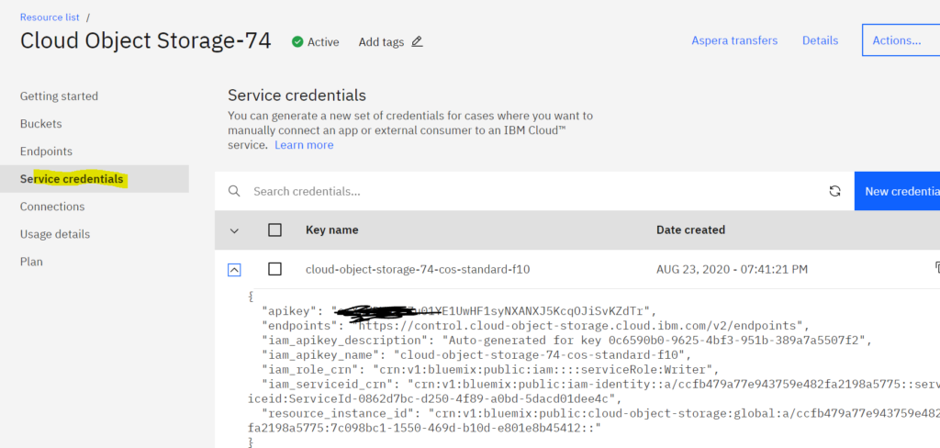Check the box for cloud-object-storage-74-cos-standard-f10
The height and width of the screenshot is (448, 940).
click(x=274, y=269)
